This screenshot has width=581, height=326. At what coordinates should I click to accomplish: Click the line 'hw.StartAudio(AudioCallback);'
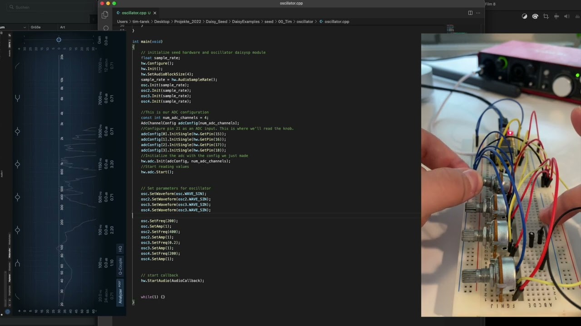pos(172,281)
